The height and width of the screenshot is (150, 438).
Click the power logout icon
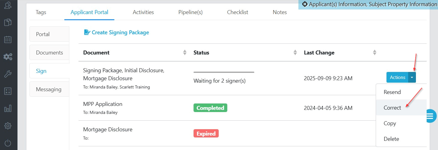click(x=8, y=143)
